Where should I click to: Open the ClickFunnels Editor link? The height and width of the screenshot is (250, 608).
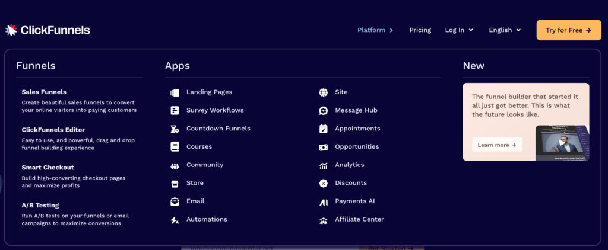tap(53, 130)
